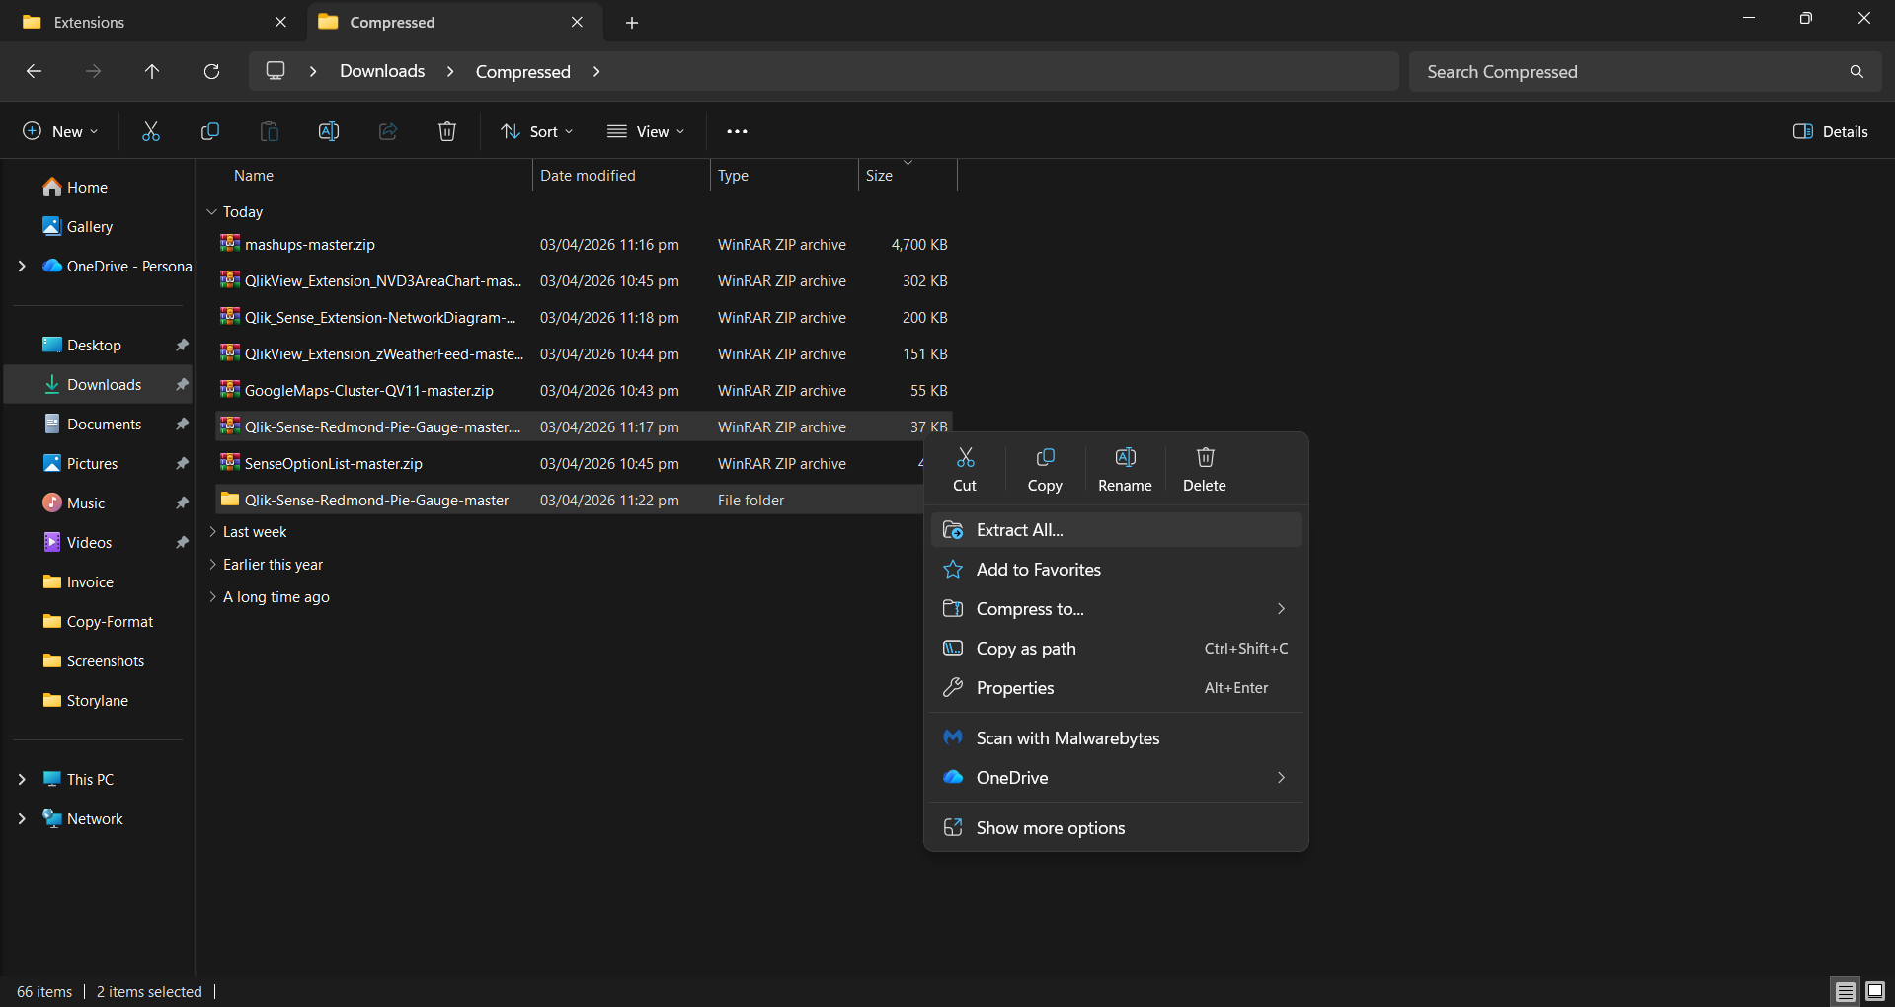Click the toolbar Delete trash can icon
This screenshot has width=1895, height=1007.
click(x=447, y=131)
